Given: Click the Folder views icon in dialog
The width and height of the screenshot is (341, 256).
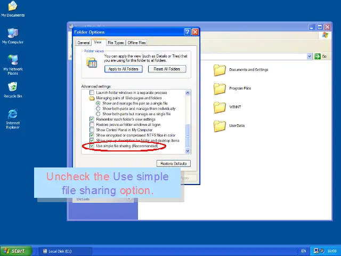Looking at the screenshot, I should tap(92, 63).
